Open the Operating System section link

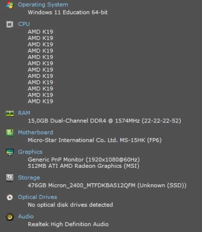click(43, 5)
